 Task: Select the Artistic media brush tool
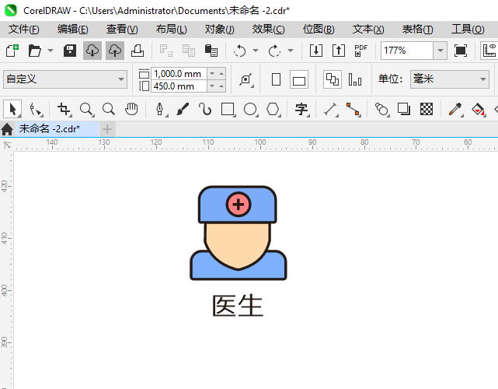pyautogui.click(x=183, y=109)
